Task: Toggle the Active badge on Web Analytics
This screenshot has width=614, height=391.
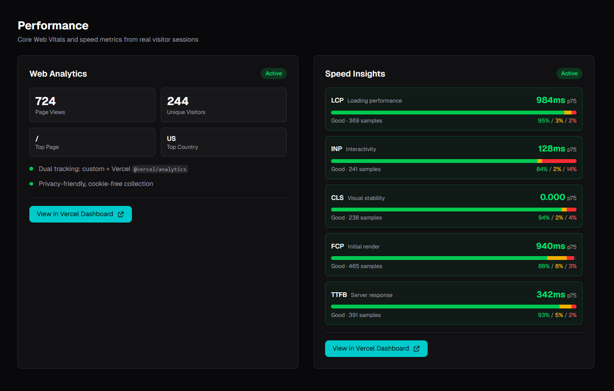Action: click(x=274, y=73)
